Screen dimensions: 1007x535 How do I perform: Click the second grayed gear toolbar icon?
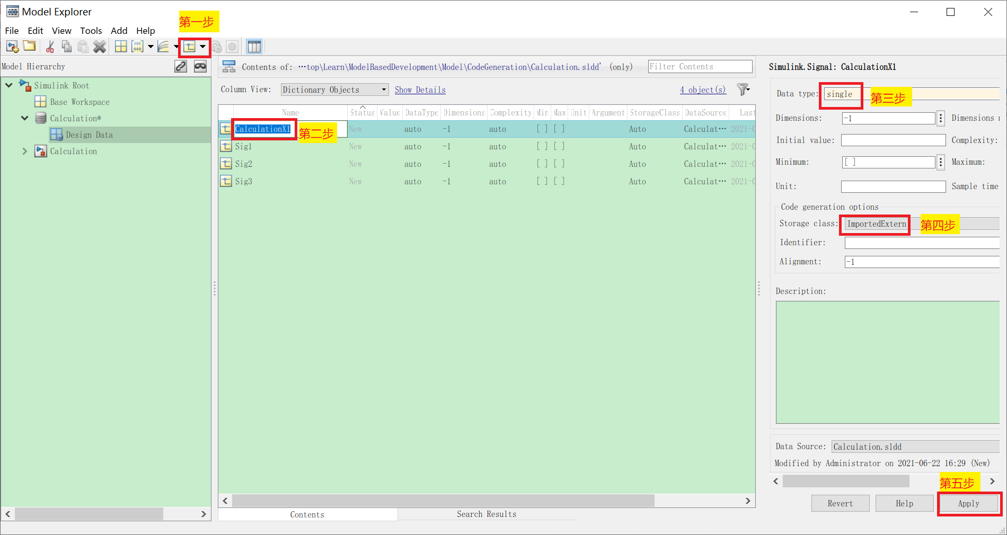pyautogui.click(x=232, y=47)
